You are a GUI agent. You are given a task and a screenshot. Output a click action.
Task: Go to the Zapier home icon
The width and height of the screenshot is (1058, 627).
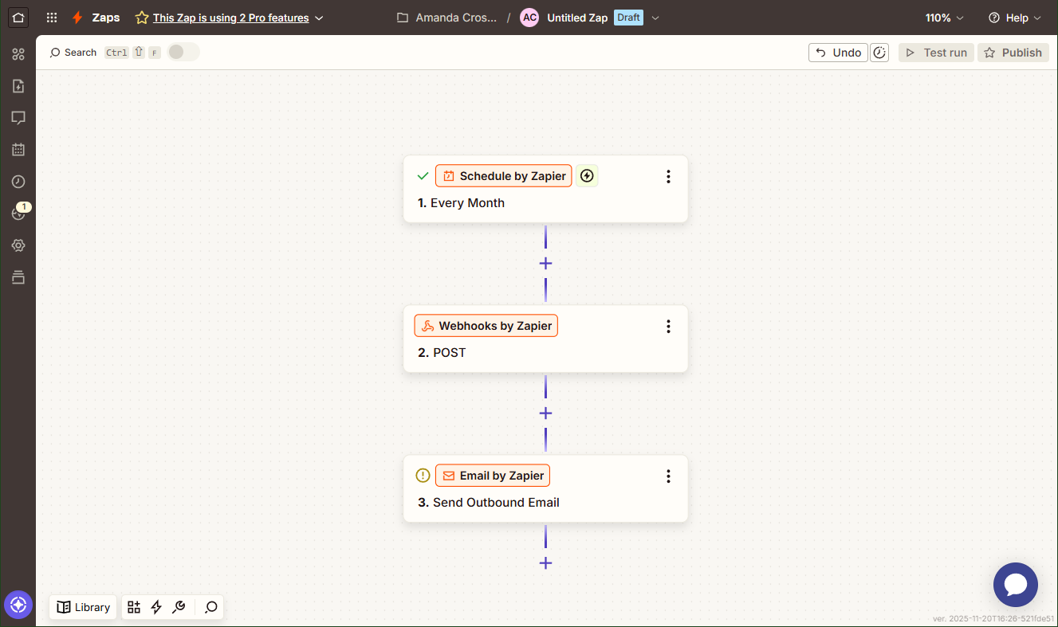pyautogui.click(x=18, y=18)
